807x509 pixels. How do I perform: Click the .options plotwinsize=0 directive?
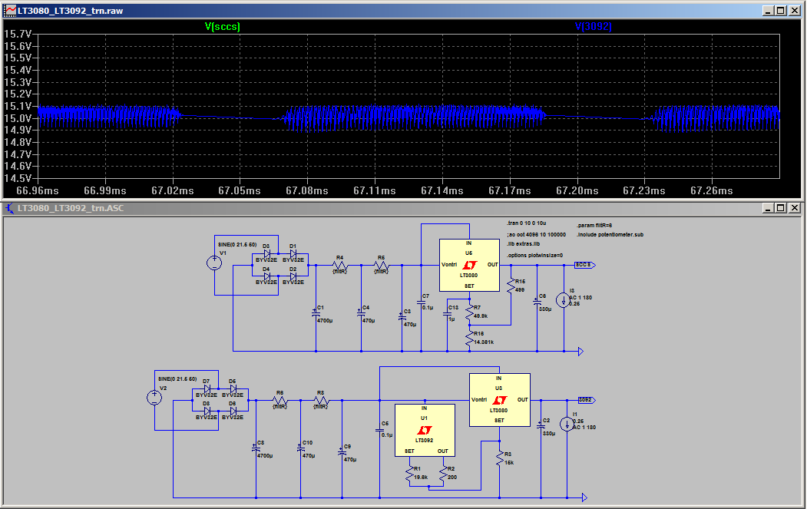pyautogui.click(x=534, y=256)
